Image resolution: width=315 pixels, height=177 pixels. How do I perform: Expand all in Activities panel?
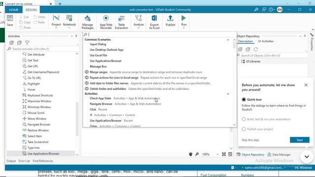[x=11, y=43]
